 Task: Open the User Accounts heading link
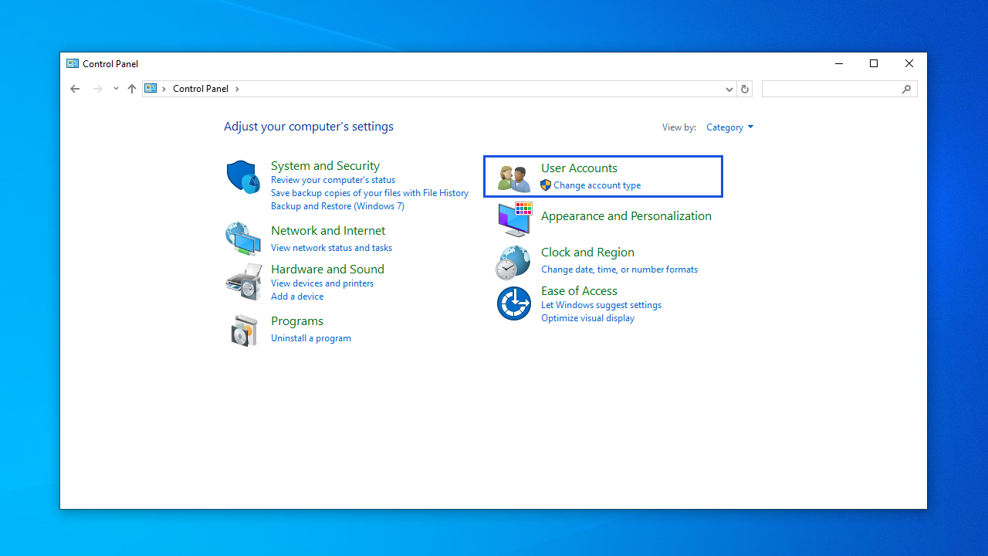579,168
